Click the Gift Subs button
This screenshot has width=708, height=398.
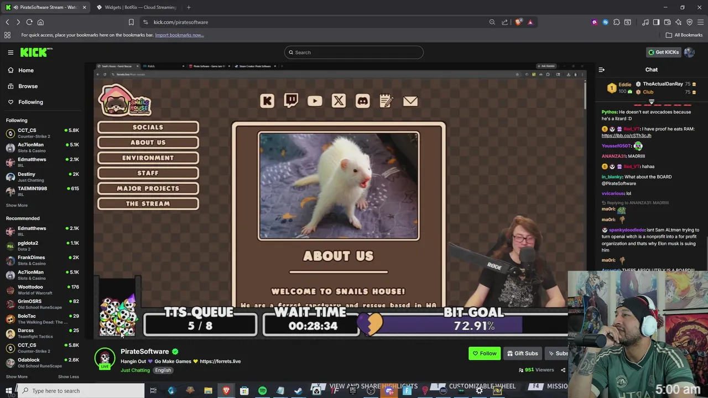point(523,353)
